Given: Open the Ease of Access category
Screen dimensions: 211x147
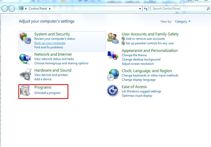Looking at the screenshot, I should 134,87.
